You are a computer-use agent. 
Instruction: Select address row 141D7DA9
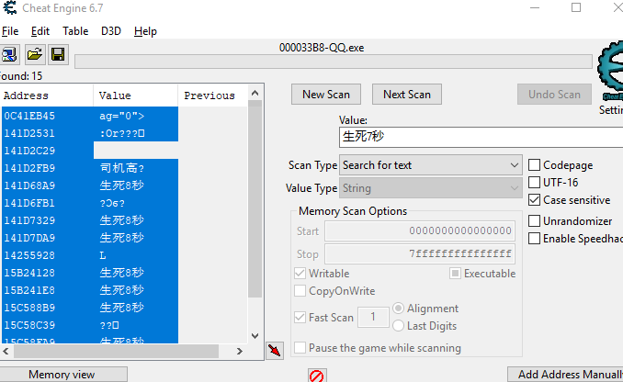90,238
